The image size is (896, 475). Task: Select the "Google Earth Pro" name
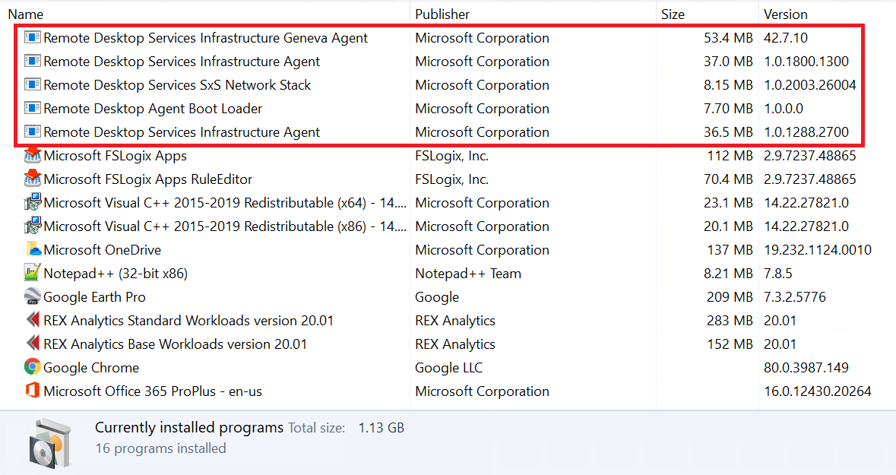tap(94, 296)
